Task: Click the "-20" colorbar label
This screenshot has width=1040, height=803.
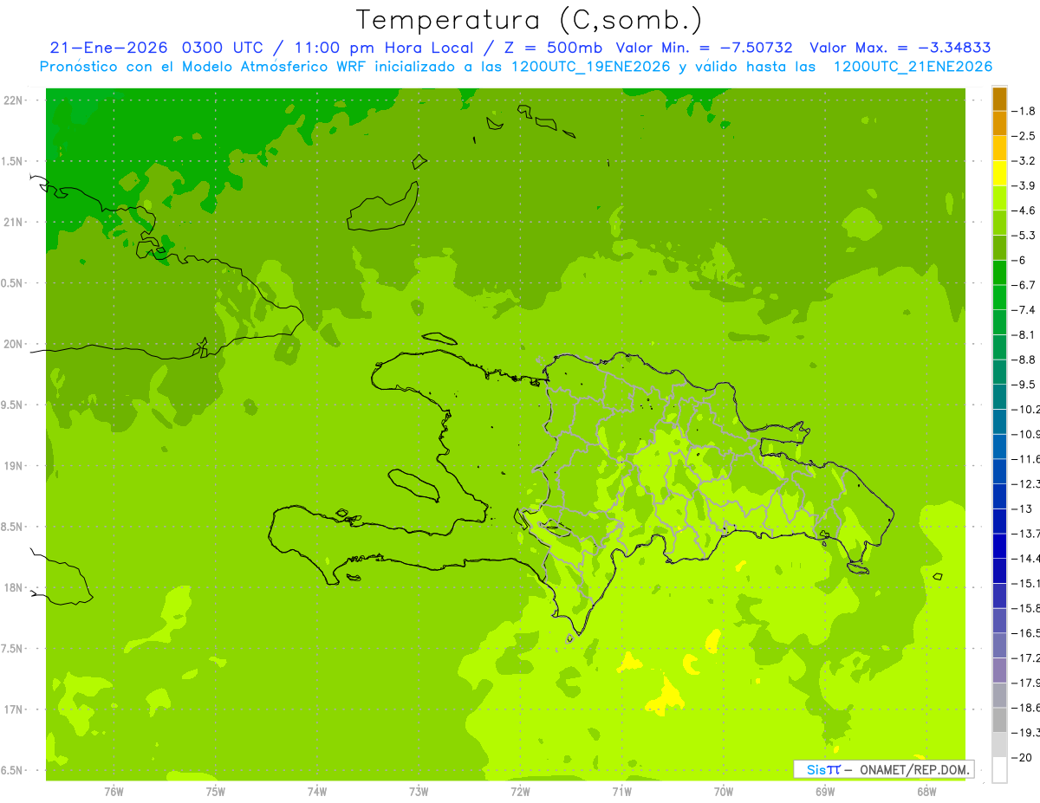Action: 1023,758
